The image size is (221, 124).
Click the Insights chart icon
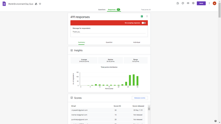tap(71, 50)
